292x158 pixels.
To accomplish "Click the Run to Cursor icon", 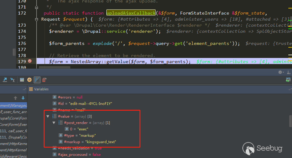I will (12, 80).
